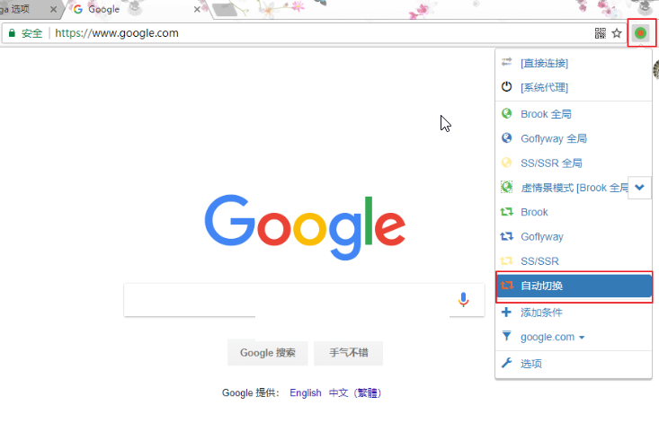
Task: Switch to Goflyway 全局 profile
Action: tap(574, 138)
